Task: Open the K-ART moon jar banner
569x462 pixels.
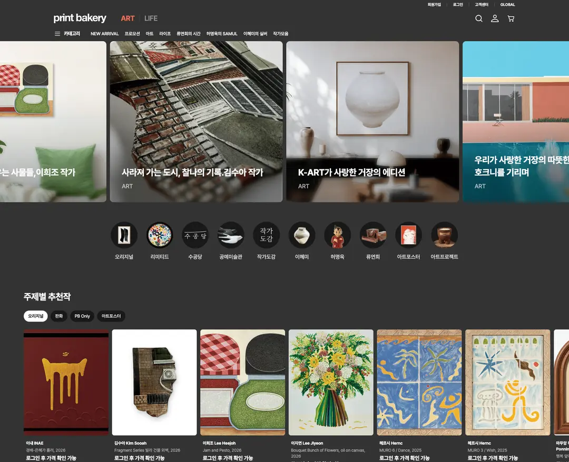Action: click(372, 122)
